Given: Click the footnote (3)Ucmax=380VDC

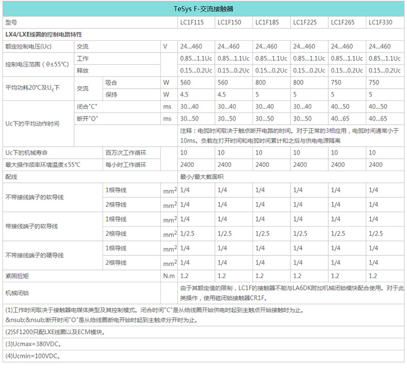Looking at the screenshot, I should (32, 344).
